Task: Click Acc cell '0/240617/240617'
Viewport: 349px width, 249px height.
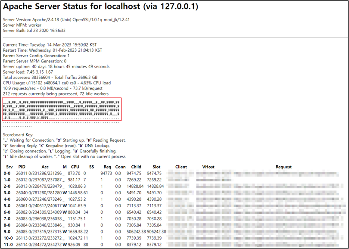Action: pyautogui.click(x=45, y=205)
